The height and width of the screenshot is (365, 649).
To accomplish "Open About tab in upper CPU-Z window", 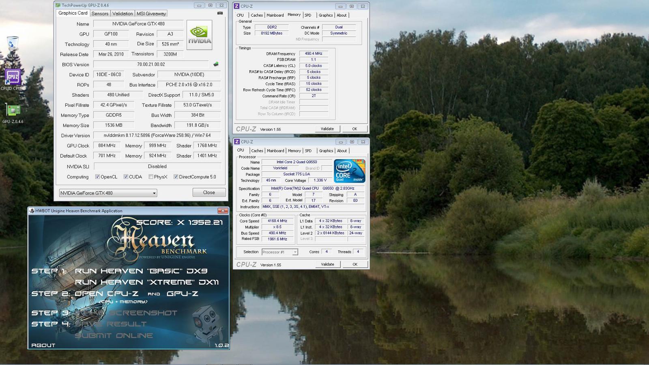I will 342,15.
